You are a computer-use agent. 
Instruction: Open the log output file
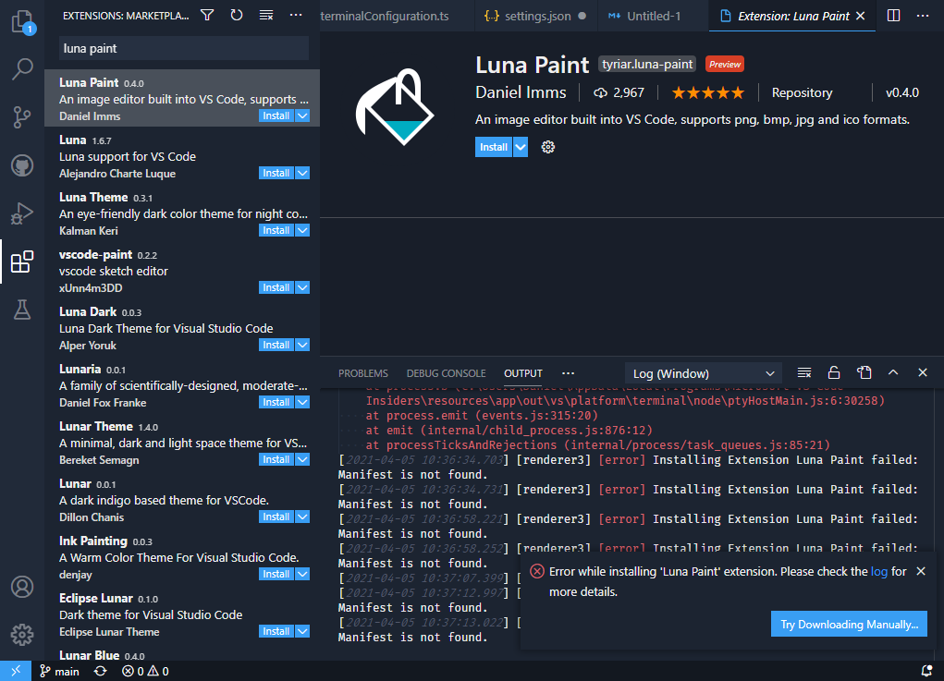(x=864, y=373)
